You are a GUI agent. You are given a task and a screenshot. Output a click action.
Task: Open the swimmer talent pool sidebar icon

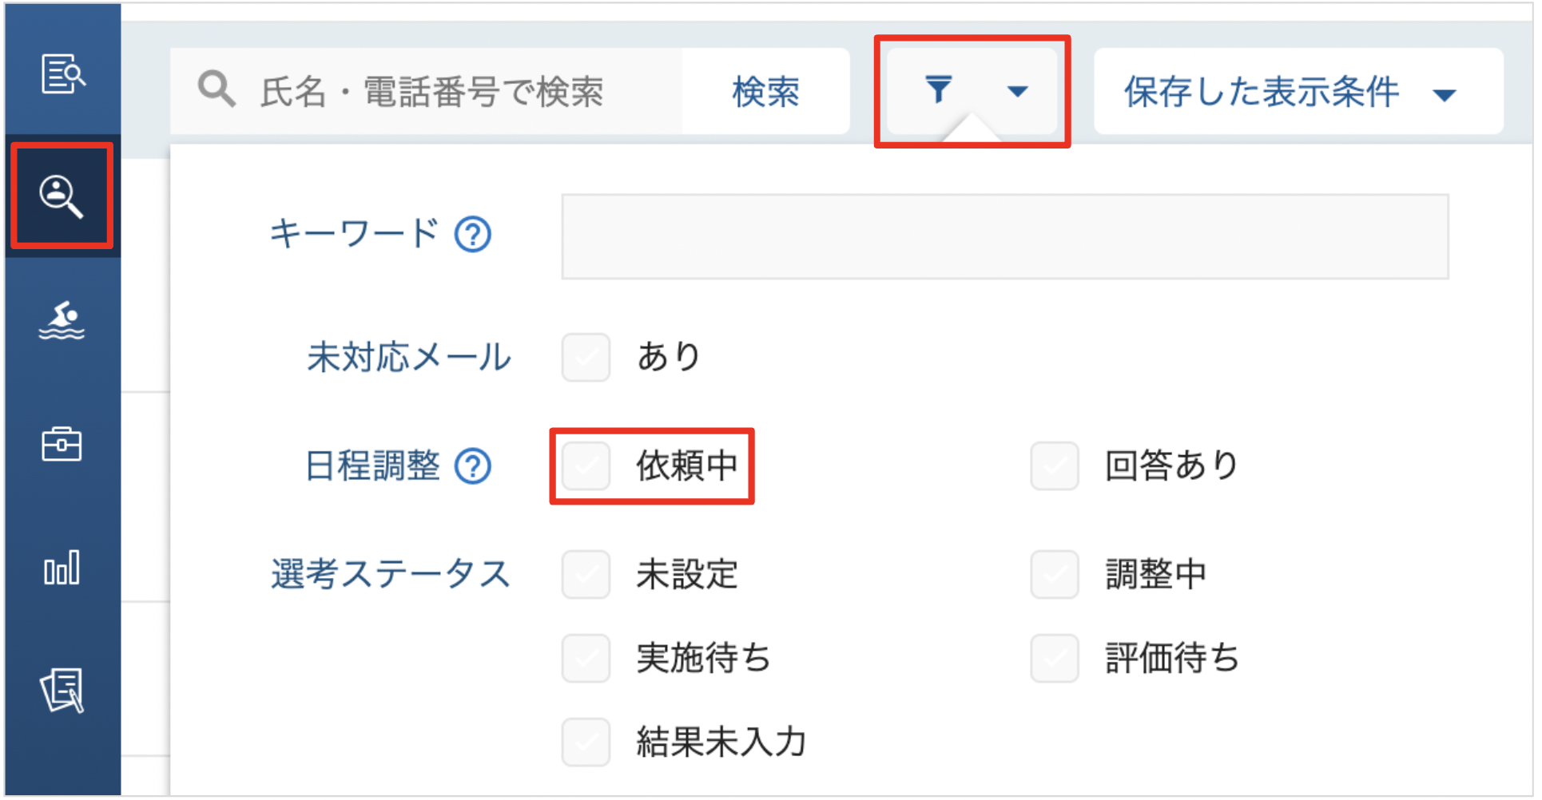coord(62,320)
